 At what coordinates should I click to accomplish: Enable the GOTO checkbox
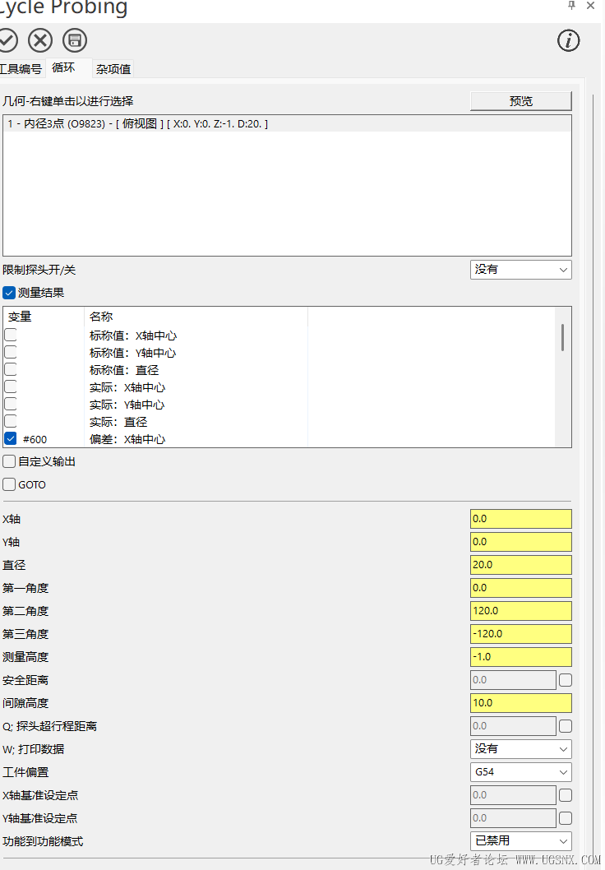(9, 484)
